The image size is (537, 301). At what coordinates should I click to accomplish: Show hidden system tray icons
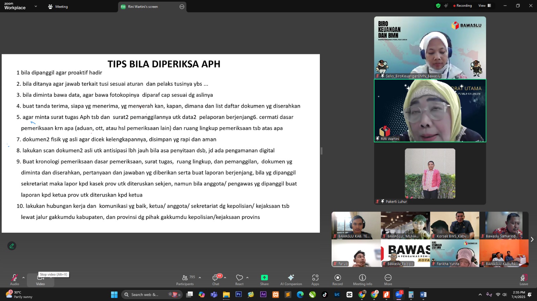[x=480, y=295]
